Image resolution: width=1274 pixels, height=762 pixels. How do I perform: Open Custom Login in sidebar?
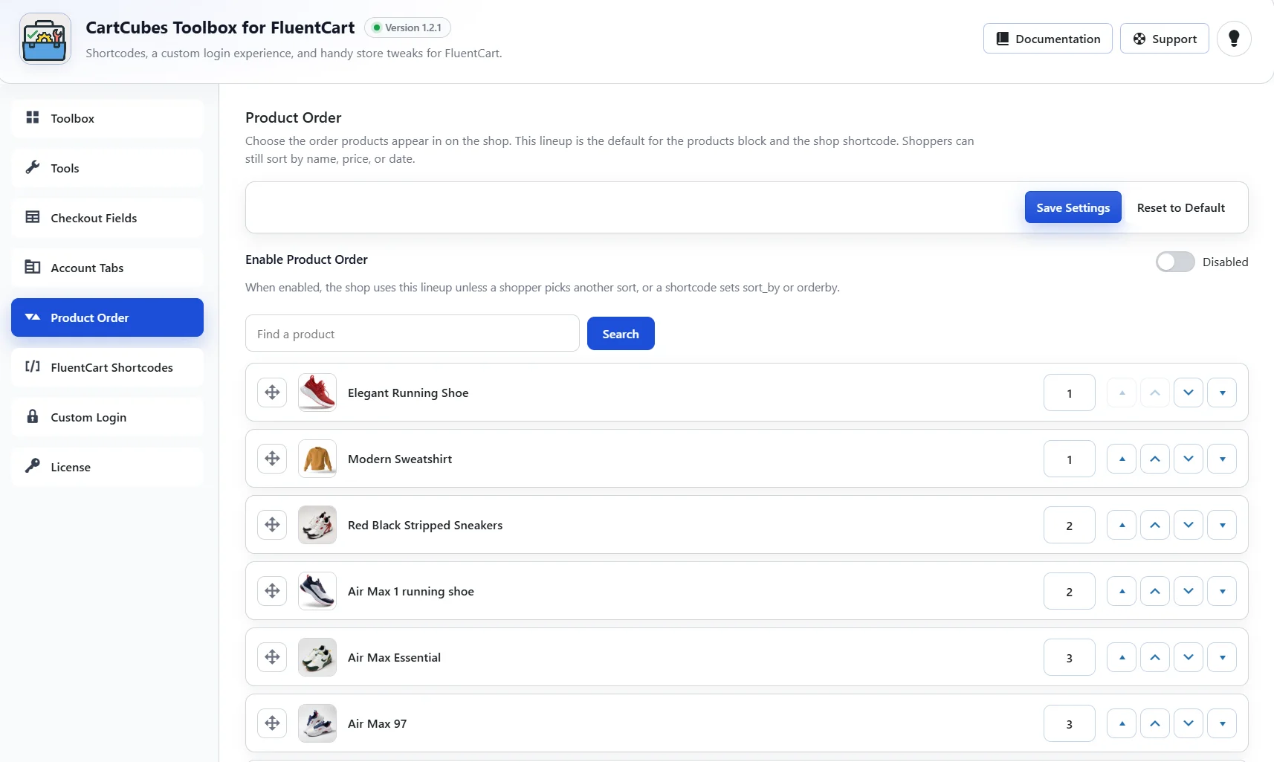(x=107, y=417)
